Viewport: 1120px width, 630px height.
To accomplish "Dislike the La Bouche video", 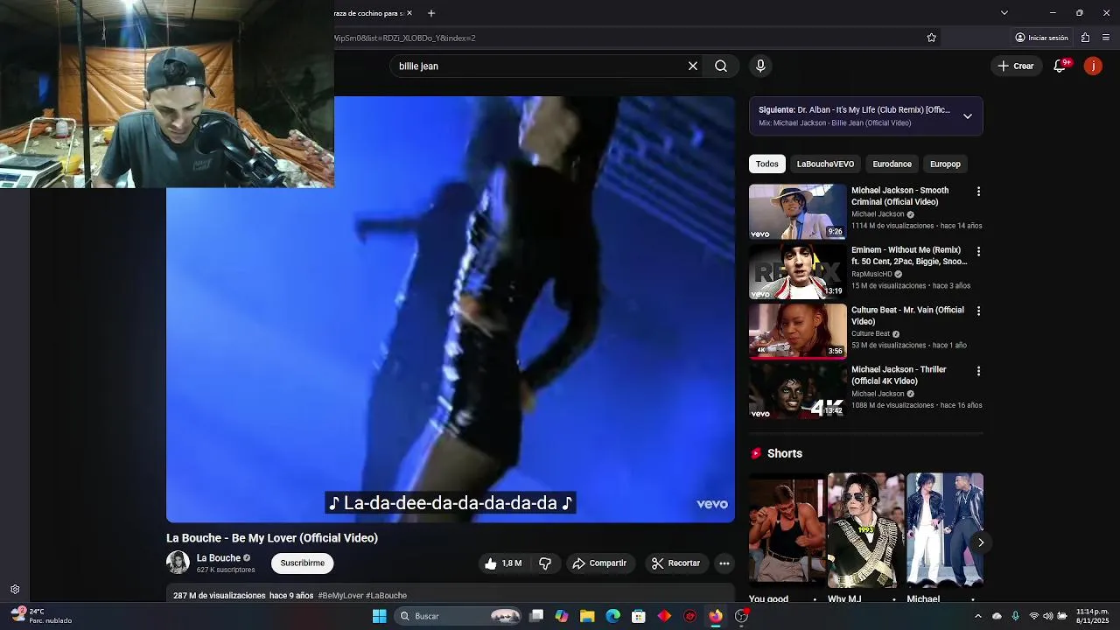I will tap(545, 563).
